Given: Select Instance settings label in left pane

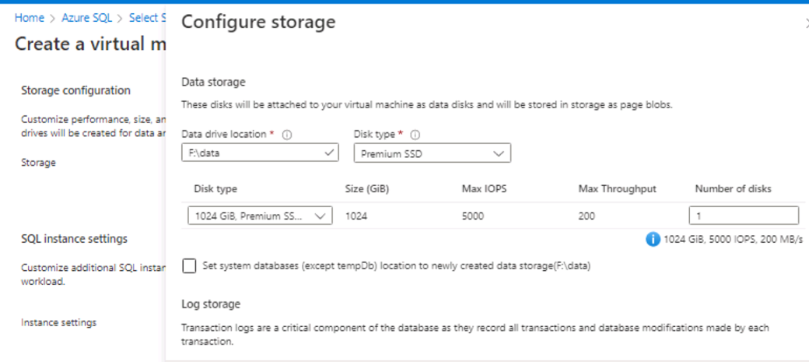Looking at the screenshot, I should coord(58,322).
